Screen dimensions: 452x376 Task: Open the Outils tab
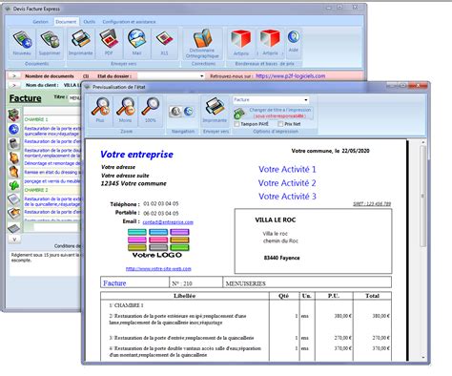(90, 22)
